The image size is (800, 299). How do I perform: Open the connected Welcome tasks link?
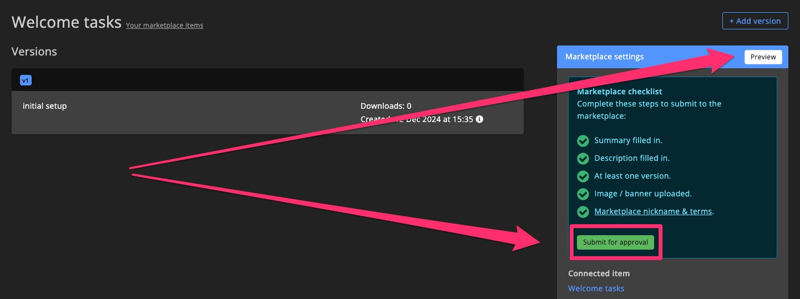coord(596,288)
